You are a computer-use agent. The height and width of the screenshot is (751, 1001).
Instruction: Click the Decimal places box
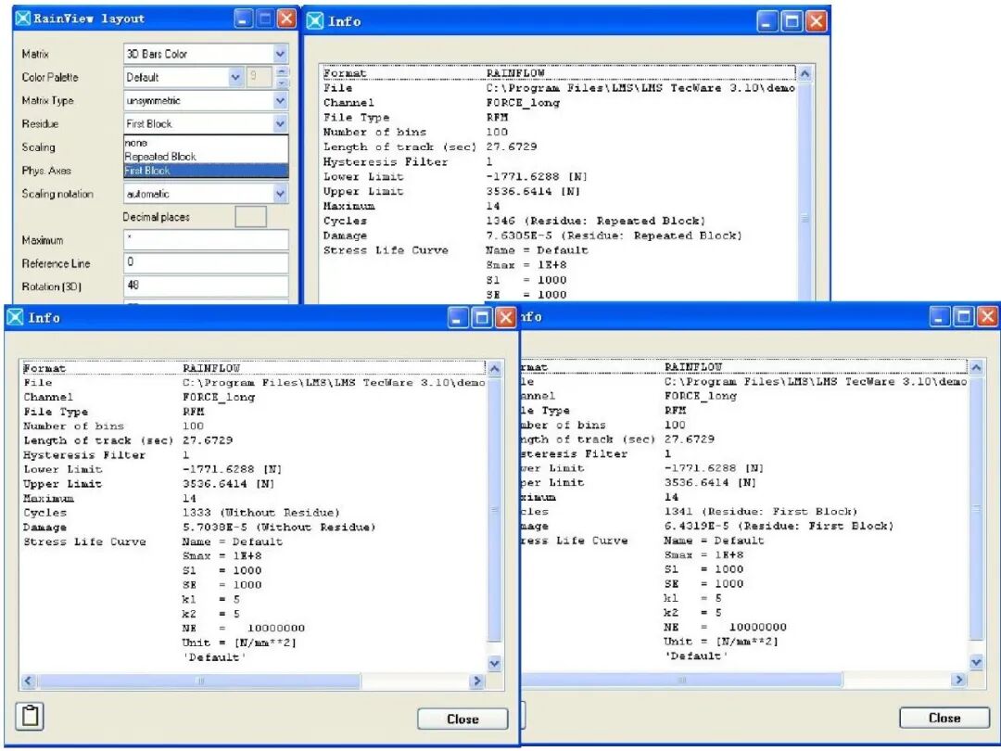pyautogui.click(x=251, y=217)
